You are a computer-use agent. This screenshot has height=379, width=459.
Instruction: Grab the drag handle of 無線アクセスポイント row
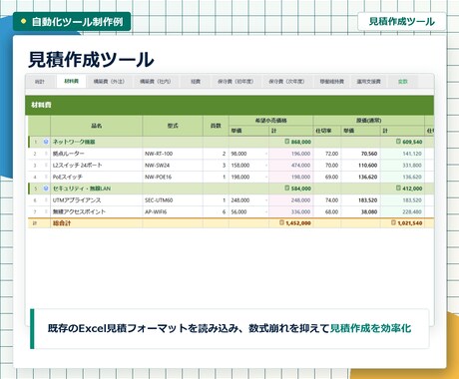click(46, 211)
